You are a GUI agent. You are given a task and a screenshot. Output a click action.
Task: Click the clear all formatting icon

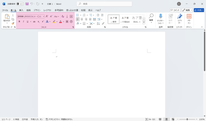63,16
